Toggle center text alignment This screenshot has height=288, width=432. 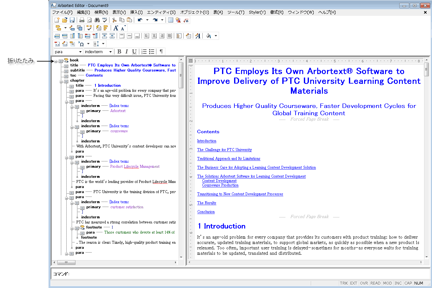(x=154, y=36)
